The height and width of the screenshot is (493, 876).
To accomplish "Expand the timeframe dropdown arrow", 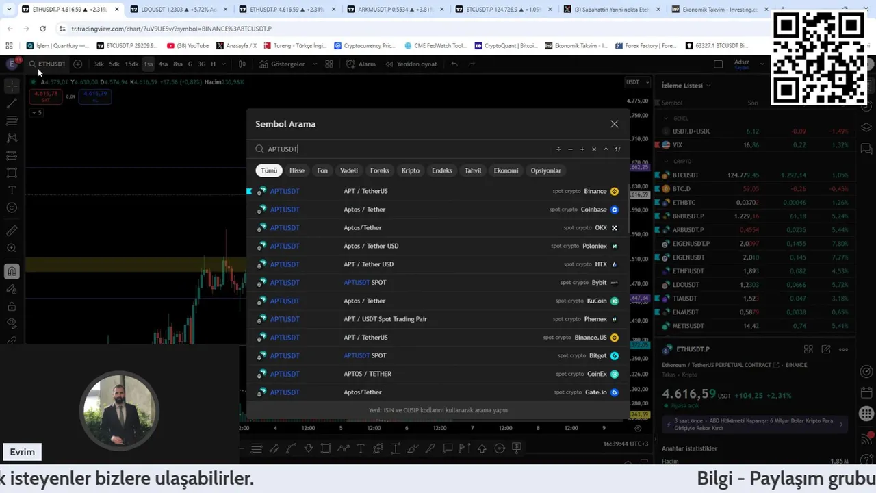I will click(224, 64).
